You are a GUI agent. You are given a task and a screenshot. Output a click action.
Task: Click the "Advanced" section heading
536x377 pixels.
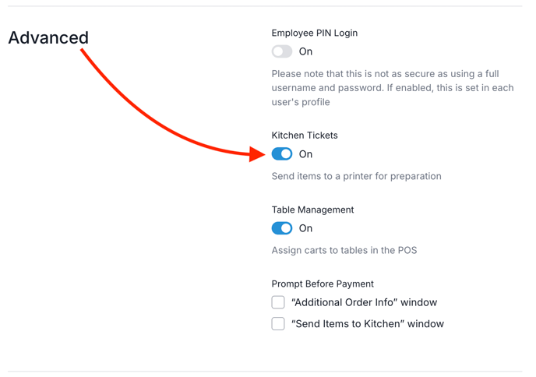[48, 37]
